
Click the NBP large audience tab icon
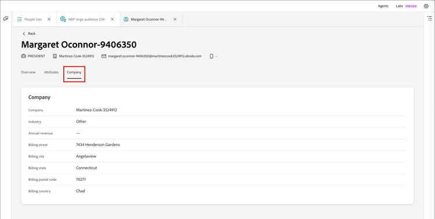point(63,19)
